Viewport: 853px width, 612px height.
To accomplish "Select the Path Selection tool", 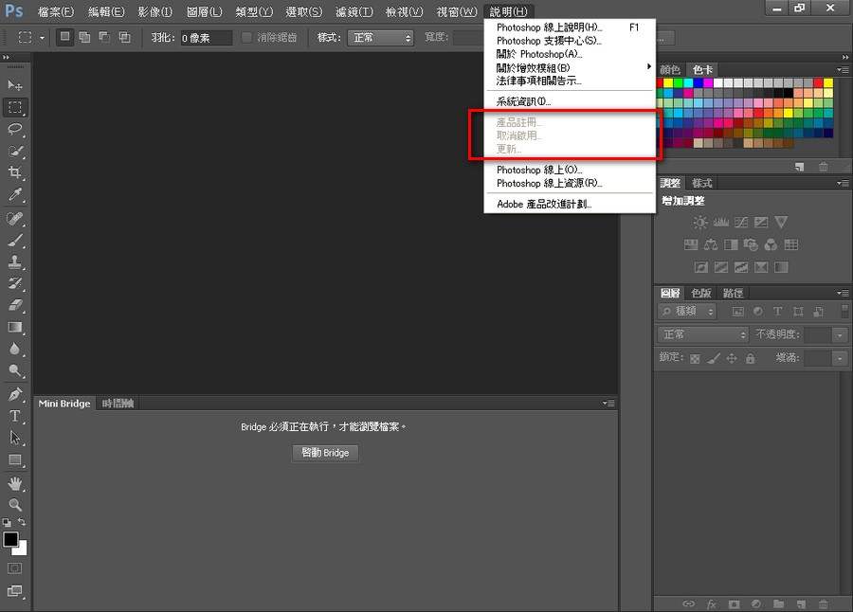I will point(14,438).
